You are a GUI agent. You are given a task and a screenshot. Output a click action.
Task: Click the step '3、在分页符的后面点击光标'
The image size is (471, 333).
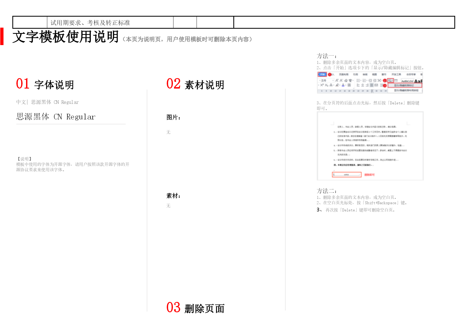(x=368, y=106)
